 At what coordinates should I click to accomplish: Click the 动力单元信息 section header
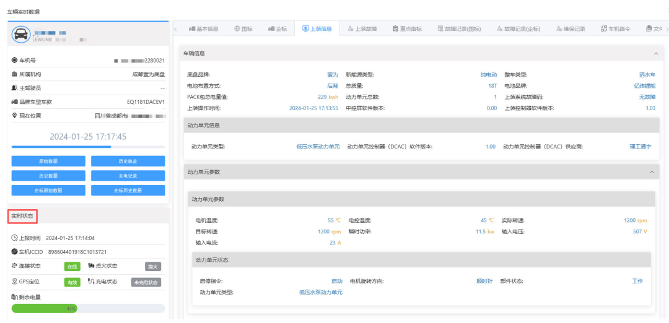click(422, 125)
